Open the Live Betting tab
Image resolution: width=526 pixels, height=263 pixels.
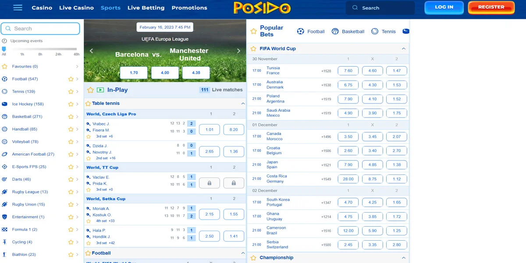pos(146,8)
